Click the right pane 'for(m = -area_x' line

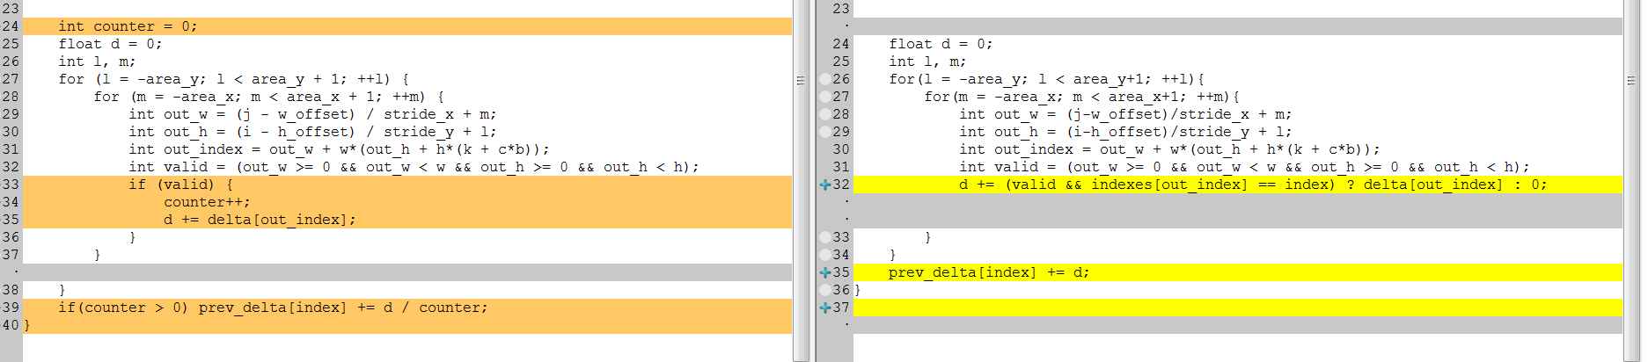[1081, 97]
